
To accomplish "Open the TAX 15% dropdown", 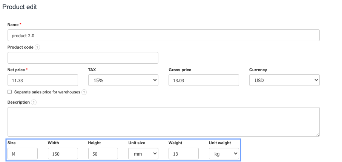I will coord(123,80).
